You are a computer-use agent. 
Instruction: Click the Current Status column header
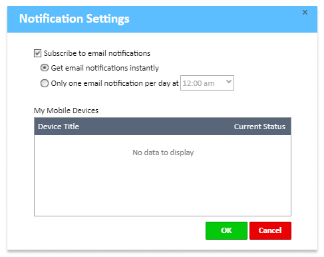point(259,127)
